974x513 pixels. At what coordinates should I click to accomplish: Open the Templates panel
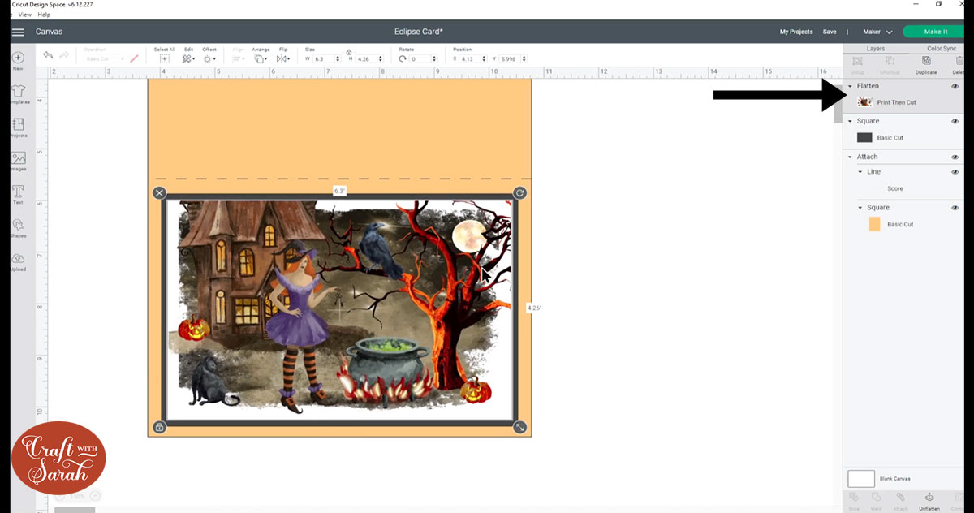click(x=17, y=93)
